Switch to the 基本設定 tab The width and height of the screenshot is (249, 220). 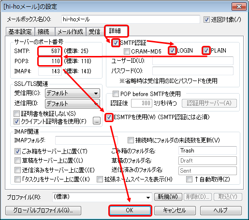pos(20,31)
